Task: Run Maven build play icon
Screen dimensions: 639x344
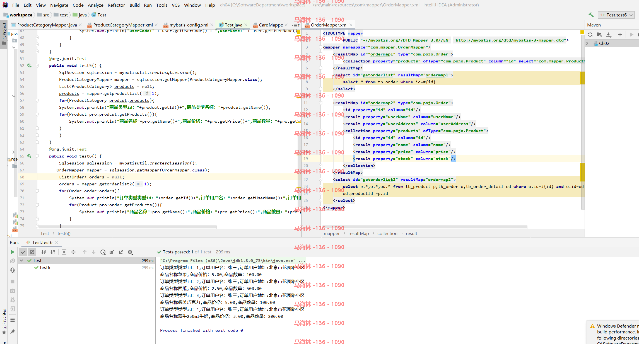Action: [x=631, y=35]
